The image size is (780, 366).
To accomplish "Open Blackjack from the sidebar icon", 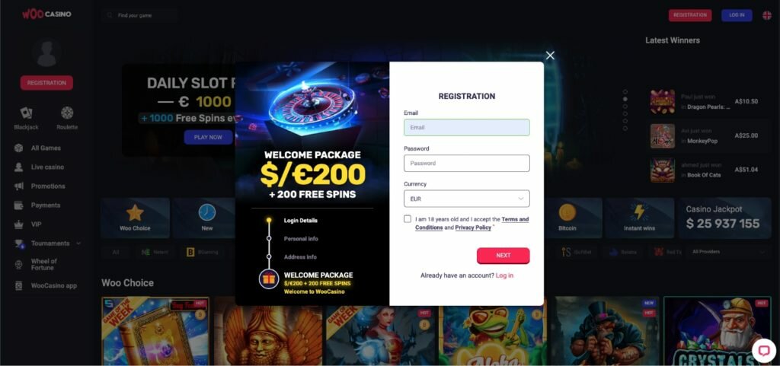I will [x=26, y=118].
